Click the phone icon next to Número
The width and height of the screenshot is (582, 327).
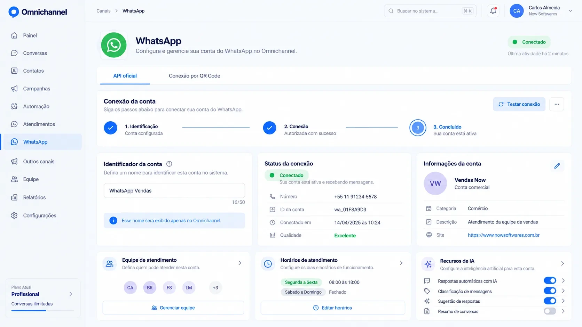(272, 197)
